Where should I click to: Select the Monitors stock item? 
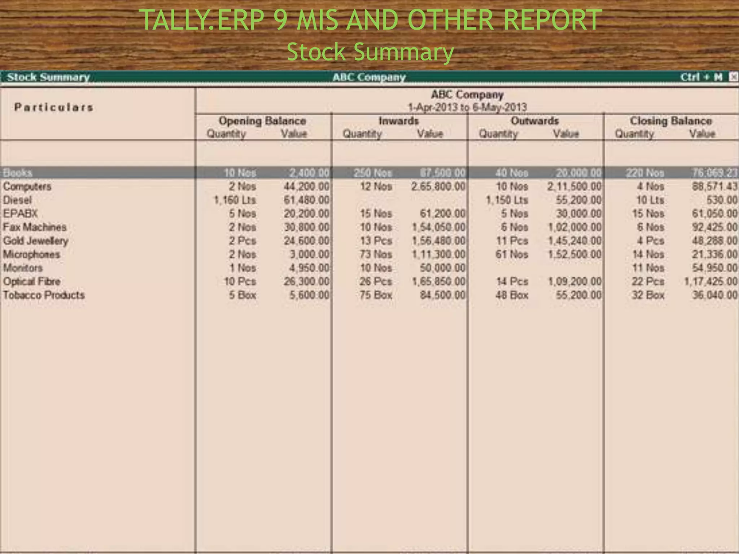point(23,268)
